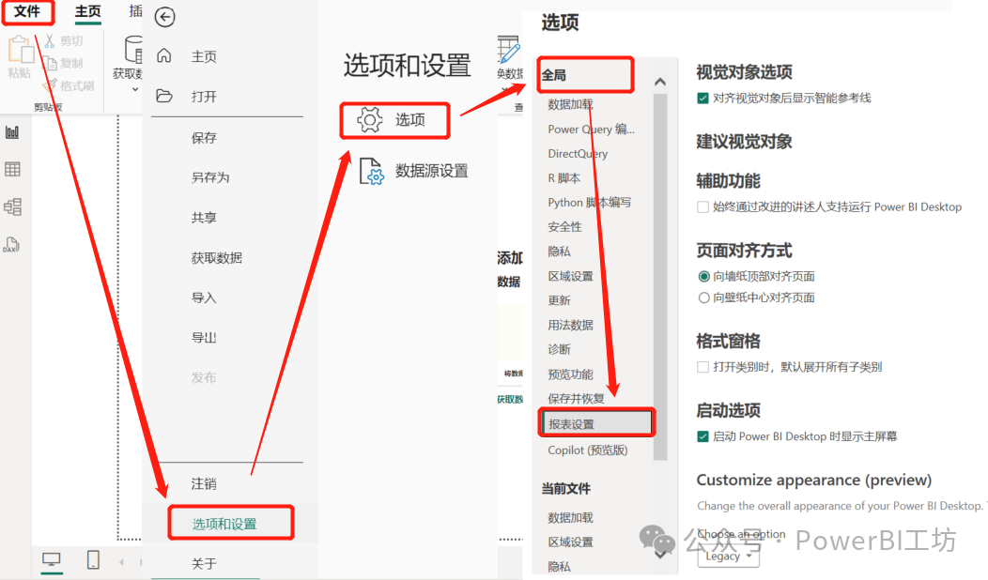Select 用法数据 option category

pyautogui.click(x=570, y=325)
